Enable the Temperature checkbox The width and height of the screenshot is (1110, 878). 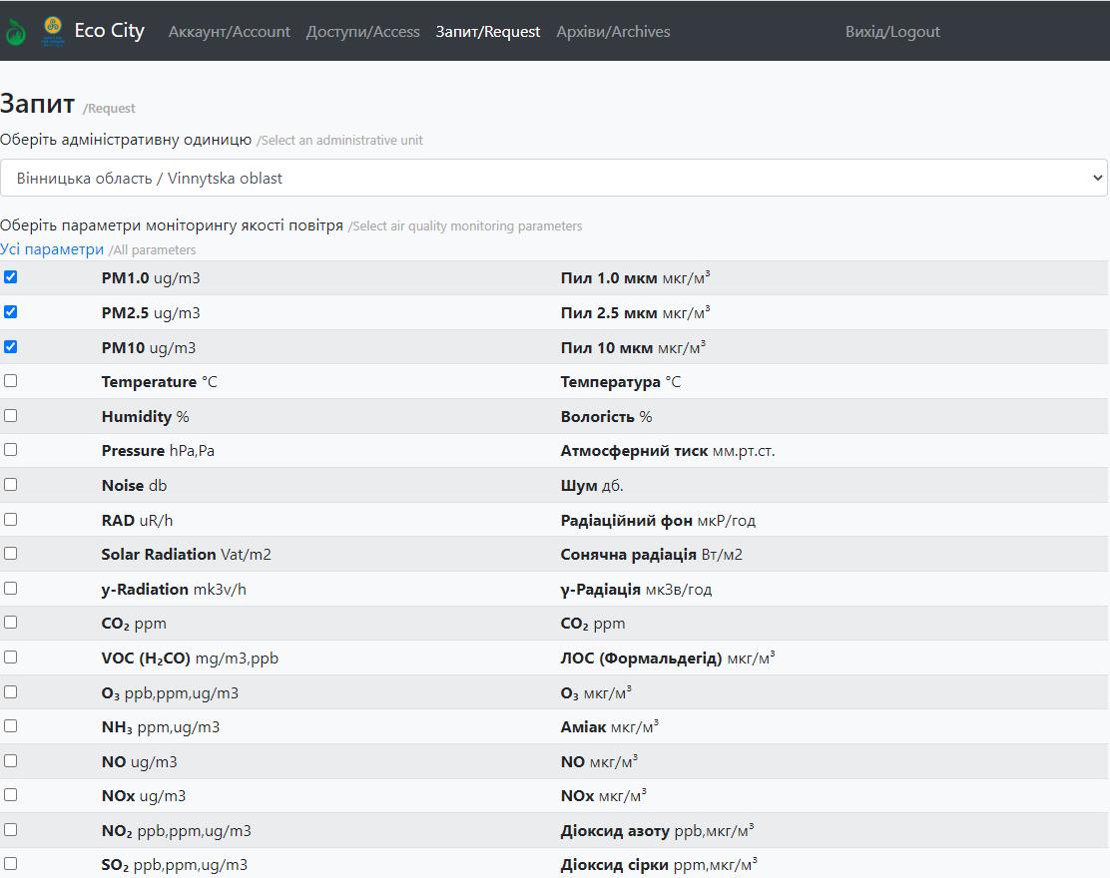point(11,380)
